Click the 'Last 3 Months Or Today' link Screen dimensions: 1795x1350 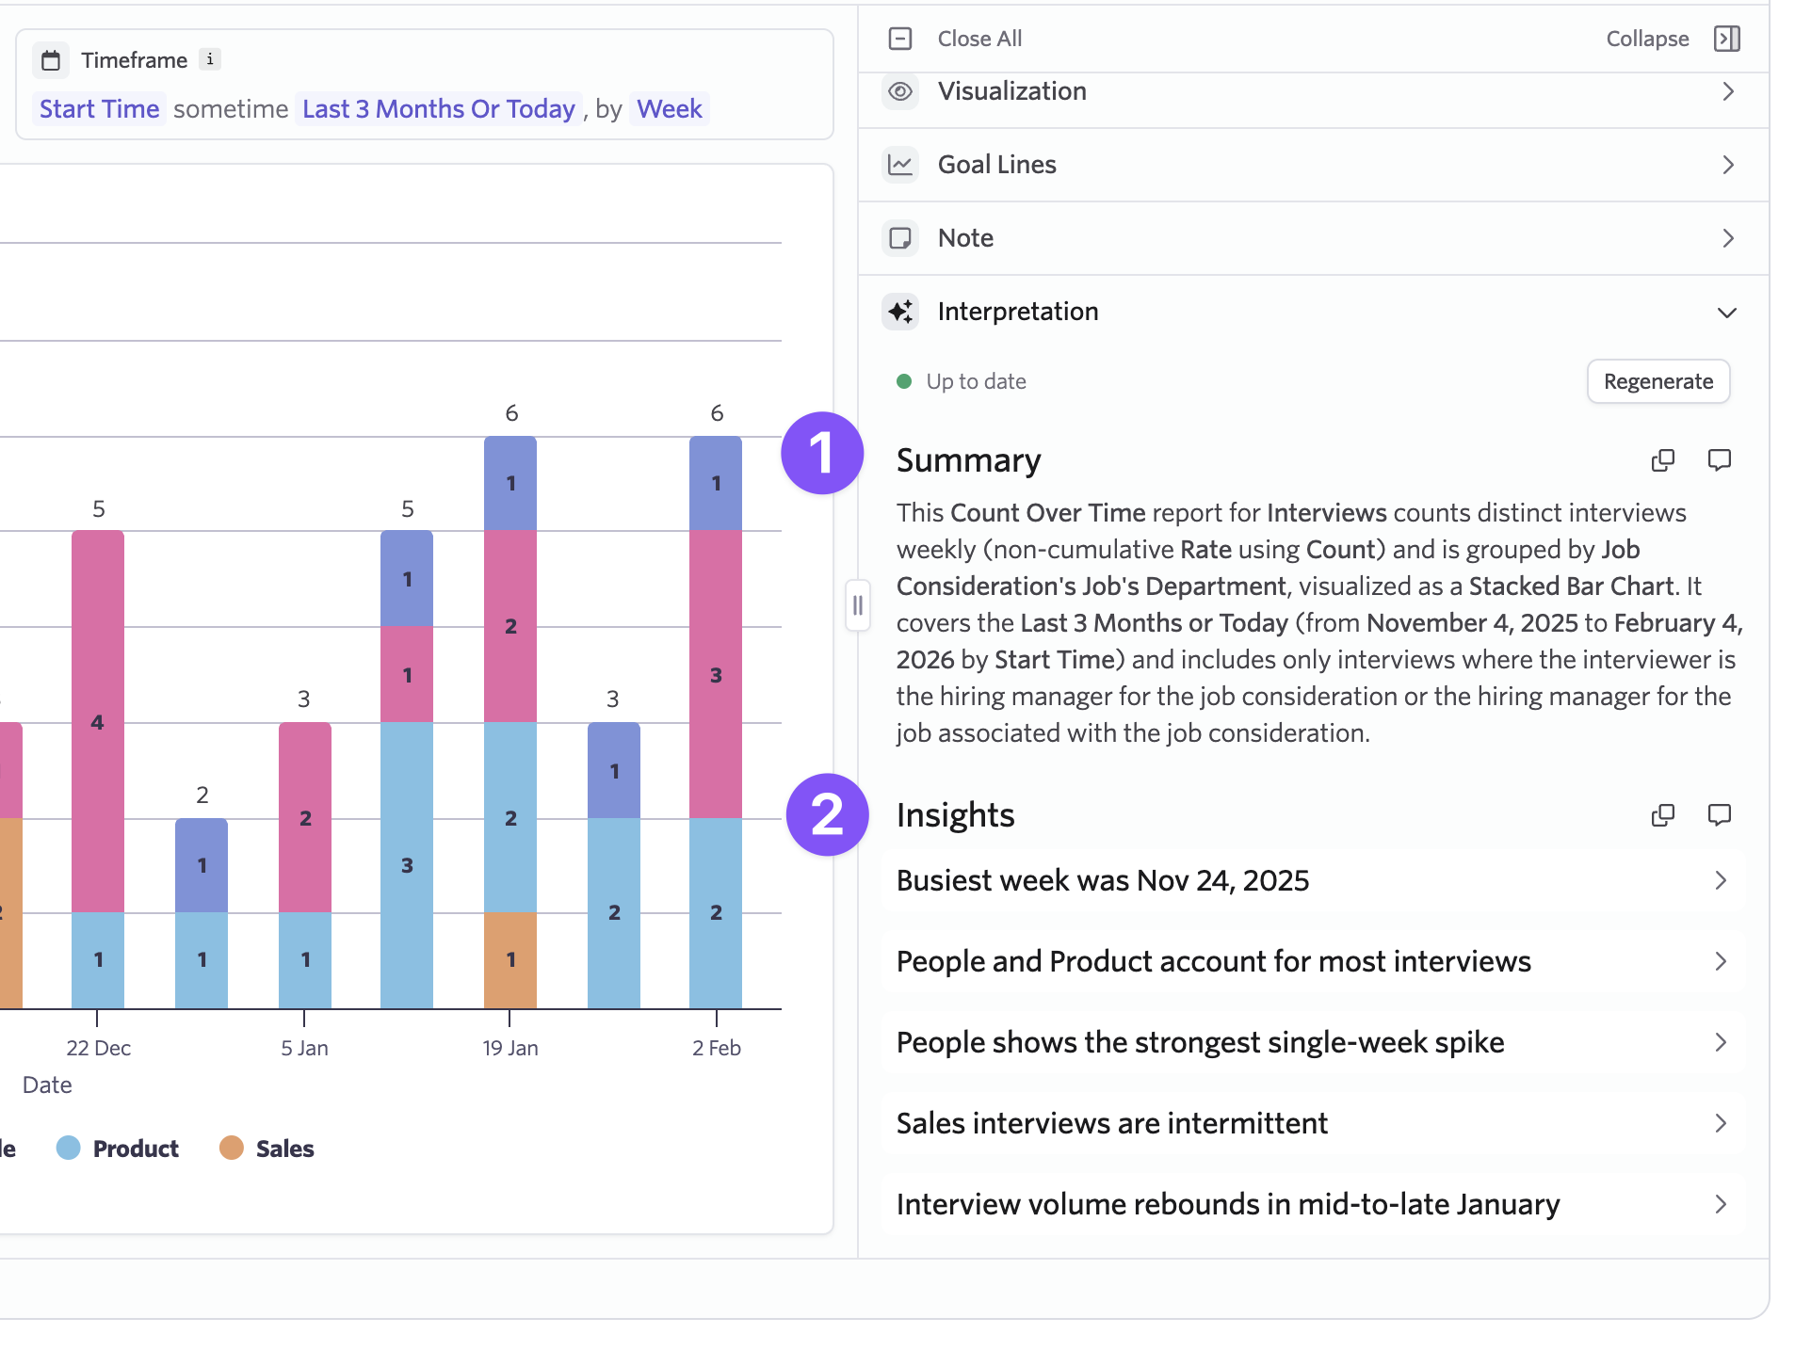438,109
